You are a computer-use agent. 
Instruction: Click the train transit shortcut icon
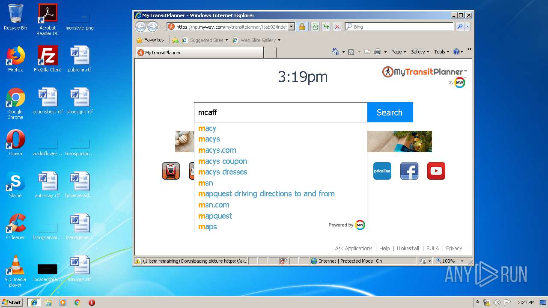(171, 171)
